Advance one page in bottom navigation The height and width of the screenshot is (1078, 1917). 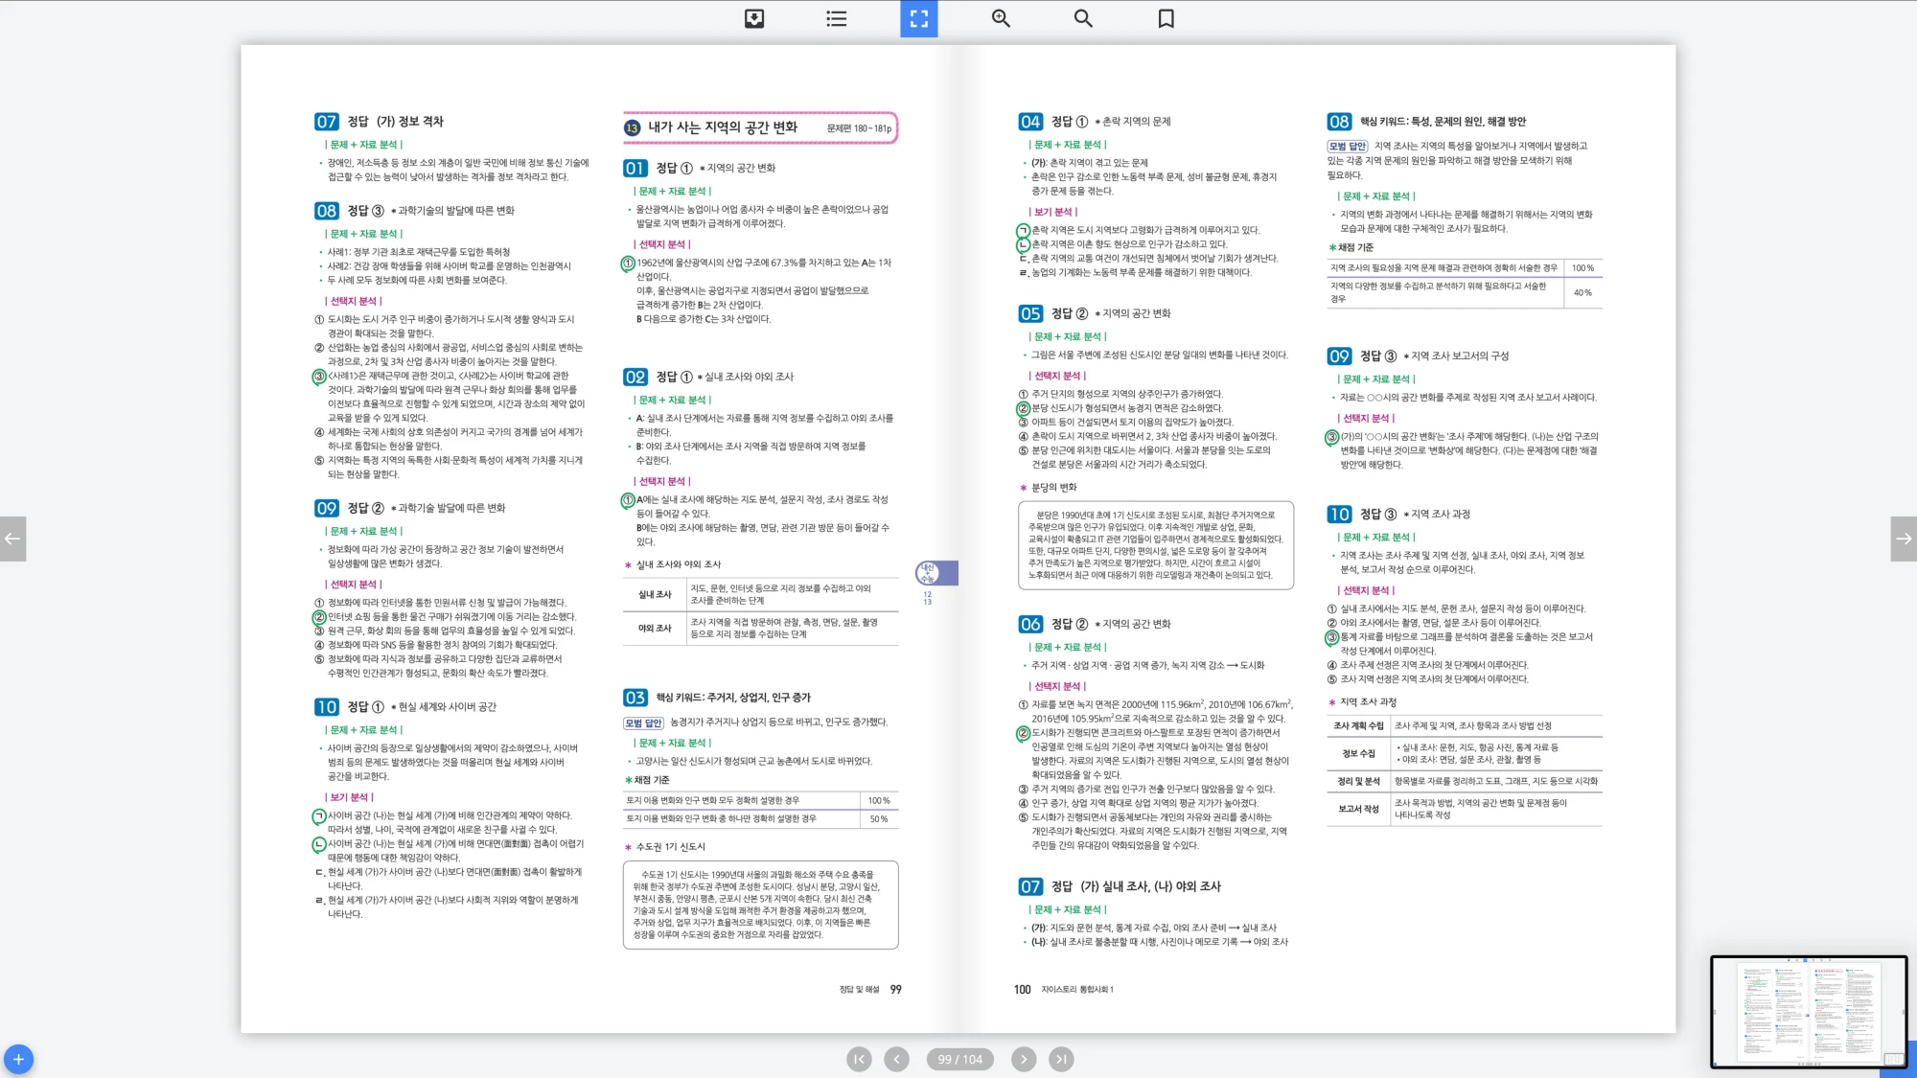(1023, 1059)
